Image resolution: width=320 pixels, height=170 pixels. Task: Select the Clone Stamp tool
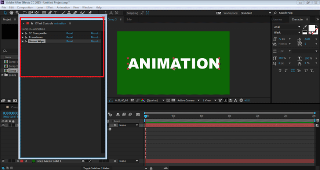(x=69, y=12)
